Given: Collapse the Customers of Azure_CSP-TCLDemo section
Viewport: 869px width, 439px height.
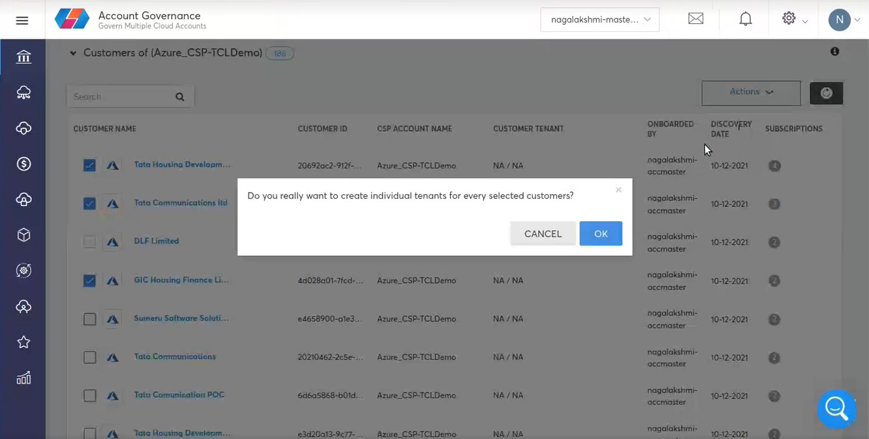Looking at the screenshot, I should 73,53.
